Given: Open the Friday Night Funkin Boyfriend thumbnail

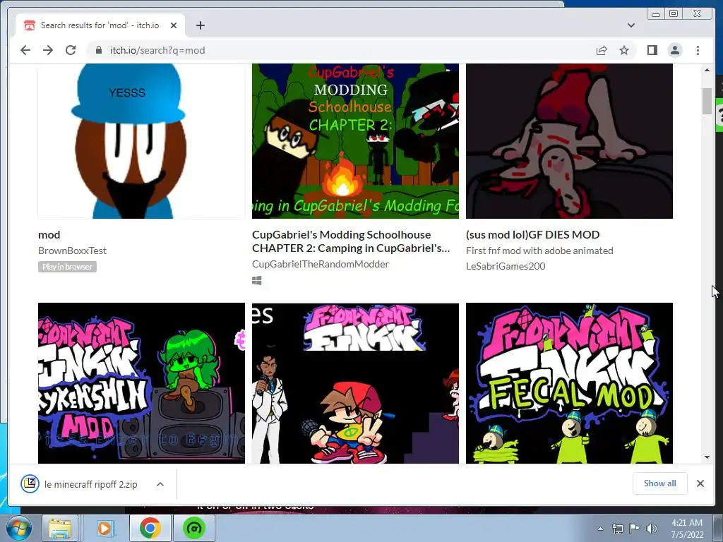Looking at the screenshot, I should click(355, 383).
